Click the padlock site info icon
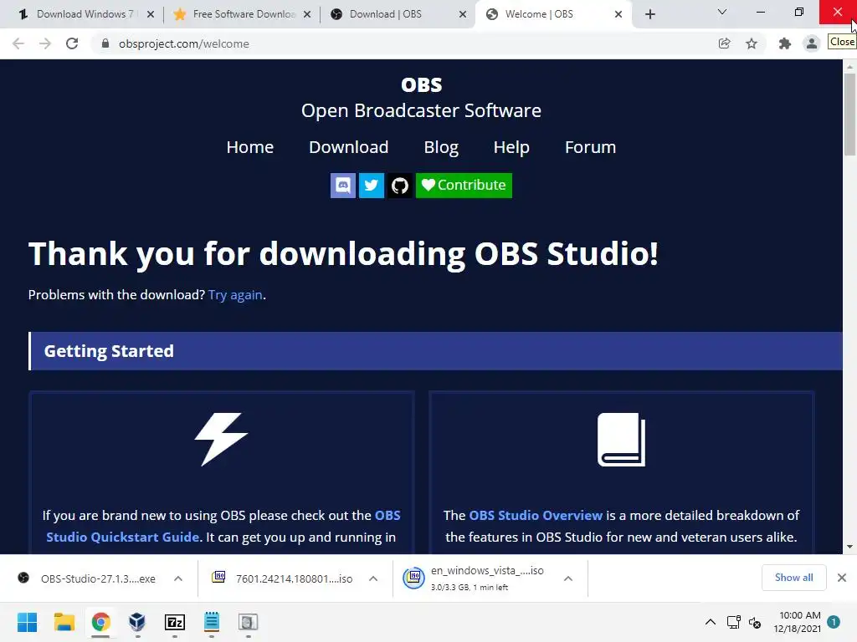857x642 pixels. click(x=105, y=43)
